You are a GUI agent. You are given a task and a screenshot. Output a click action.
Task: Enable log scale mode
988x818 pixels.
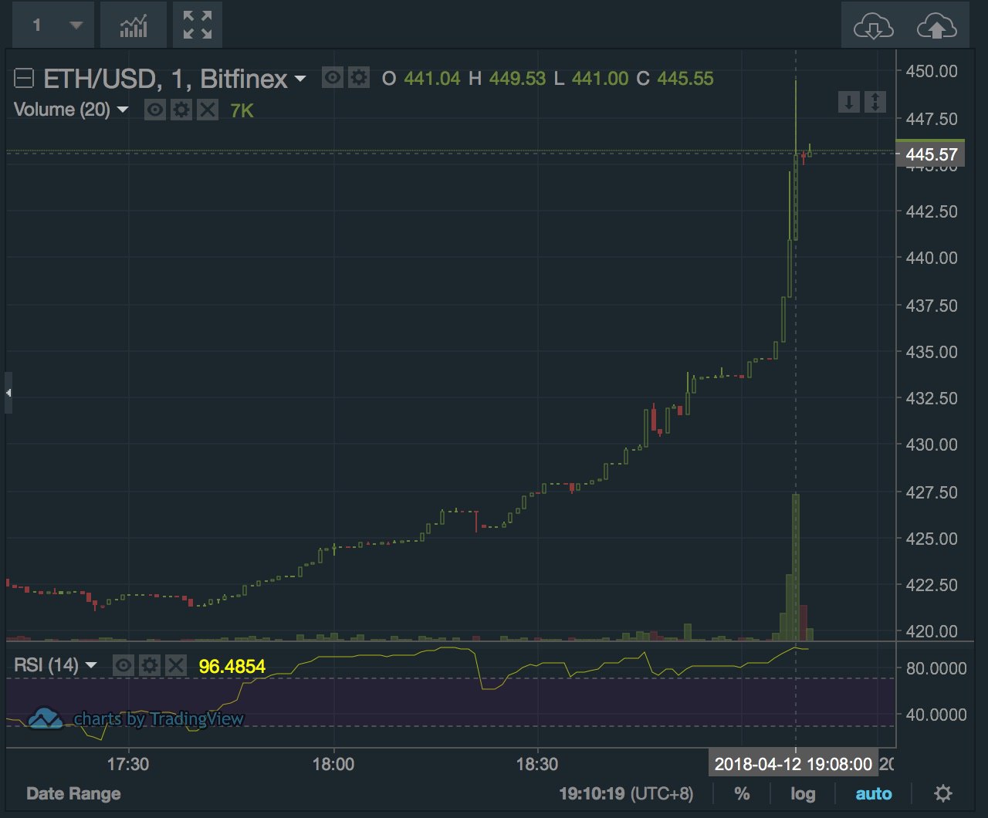pos(803,793)
